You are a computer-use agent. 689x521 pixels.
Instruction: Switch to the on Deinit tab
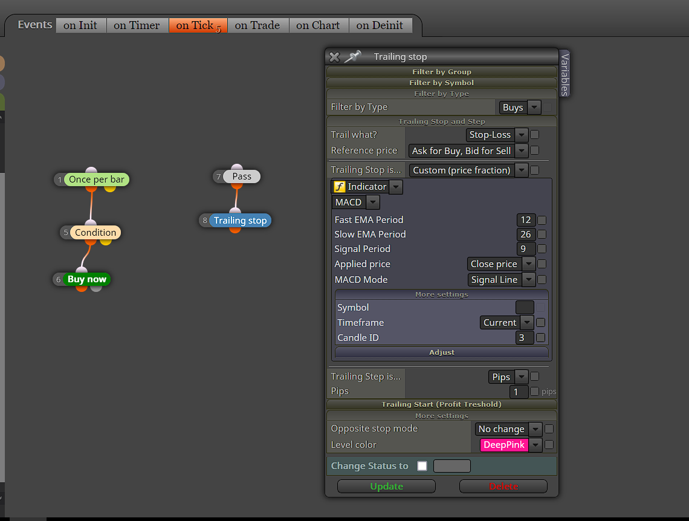pyautogui.click(x=380, y=25)
